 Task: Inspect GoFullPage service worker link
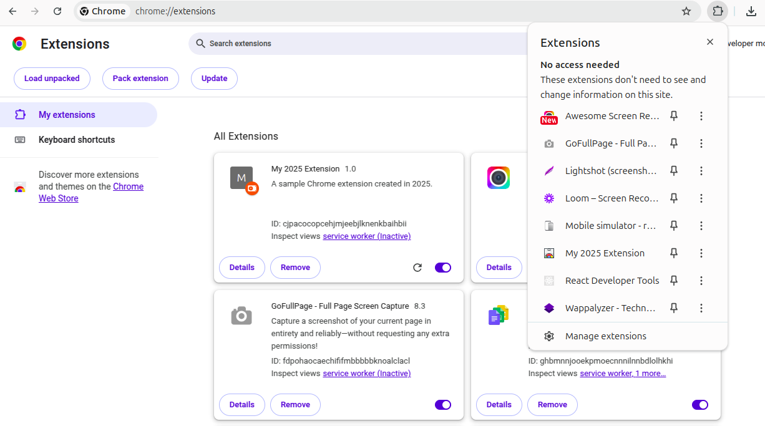tap(367, 374)
